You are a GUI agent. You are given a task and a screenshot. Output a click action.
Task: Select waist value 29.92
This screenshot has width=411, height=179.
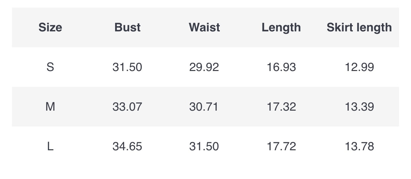[204, 67]
